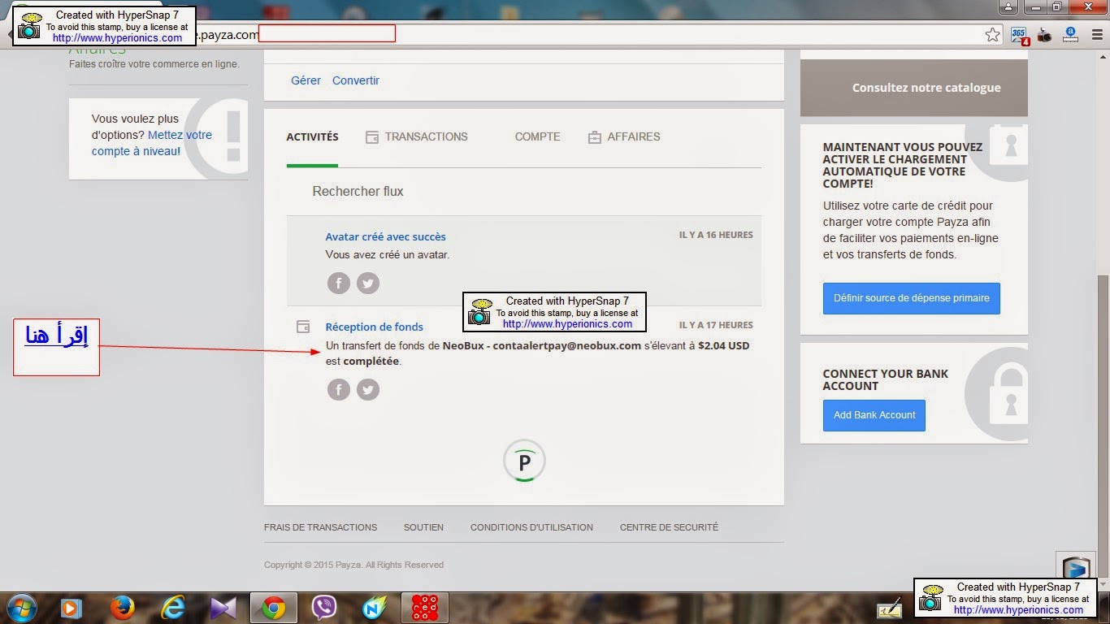Bookmark this page with the star icon

(x=992, y=35)
